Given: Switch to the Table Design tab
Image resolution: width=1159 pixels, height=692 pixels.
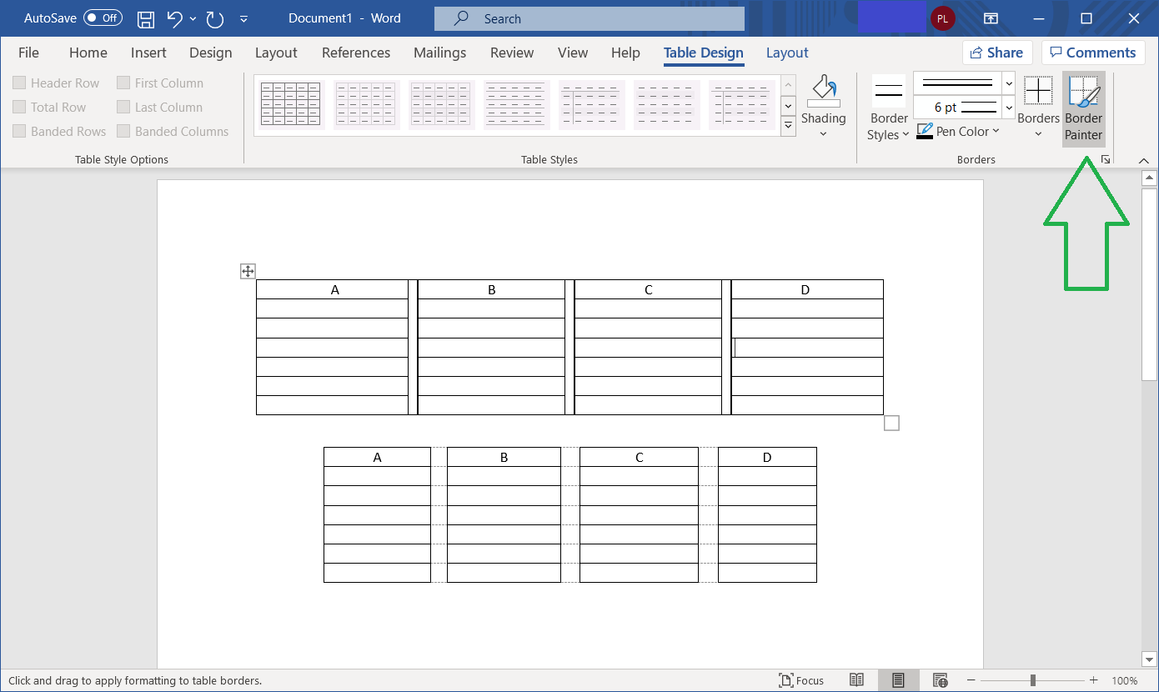Looking at the screenshot, I should point(703,53).
